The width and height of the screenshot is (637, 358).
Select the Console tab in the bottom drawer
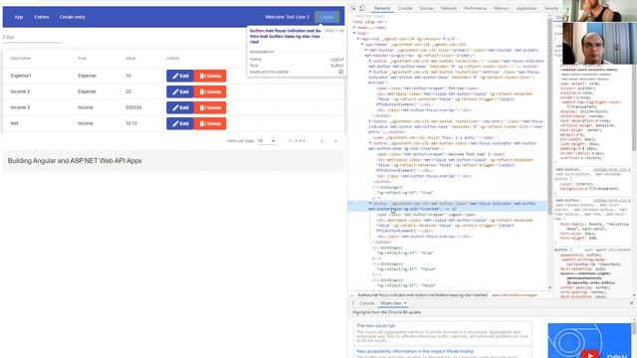(x=367, y=303)
